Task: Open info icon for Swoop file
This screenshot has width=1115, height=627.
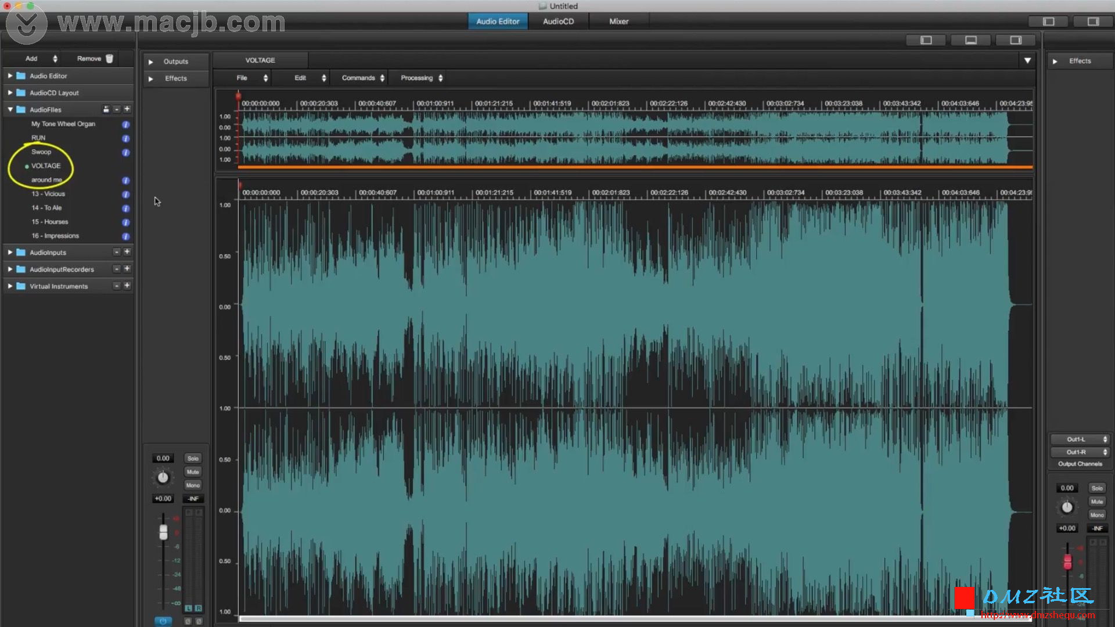Action: click(125, 152)
